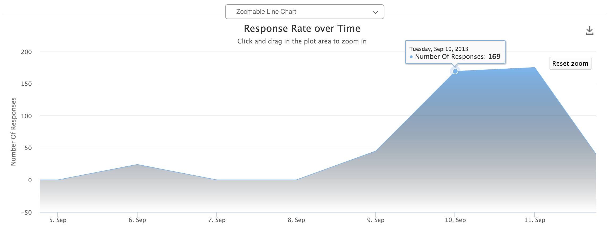Click the 'Response Rate over Time' title

coord(302,29)
